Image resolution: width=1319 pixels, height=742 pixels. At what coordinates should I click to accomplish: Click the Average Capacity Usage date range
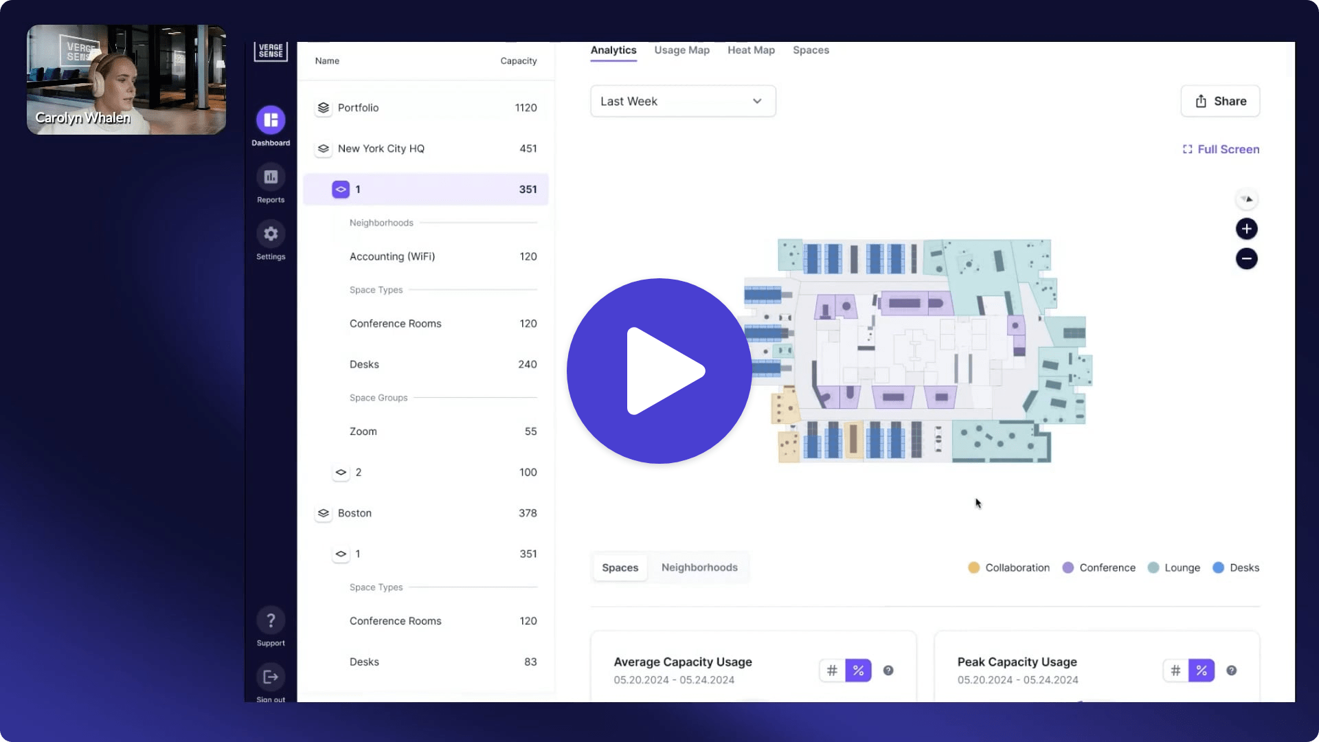pyautogui.click(x=674, y=680)
